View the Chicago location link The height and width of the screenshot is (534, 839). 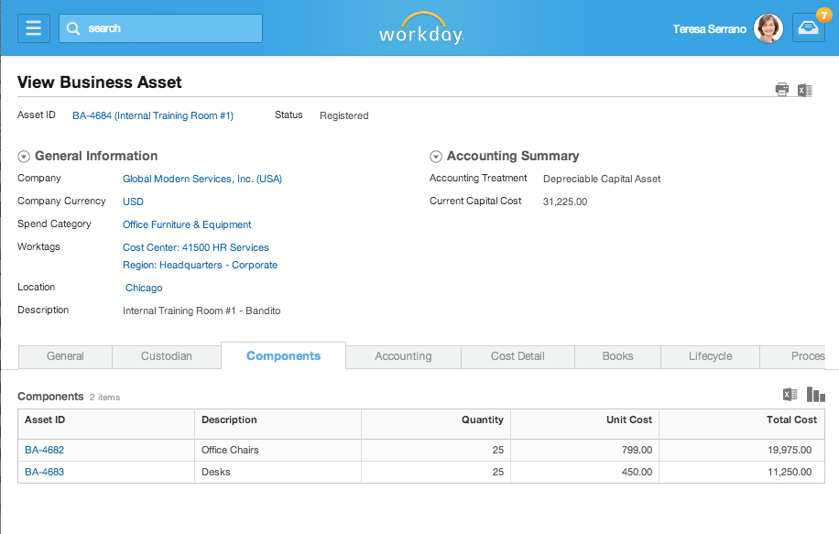pos(143,288)
